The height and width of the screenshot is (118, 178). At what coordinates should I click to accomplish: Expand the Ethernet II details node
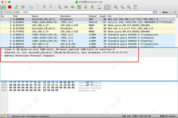(x=2, y=52)
